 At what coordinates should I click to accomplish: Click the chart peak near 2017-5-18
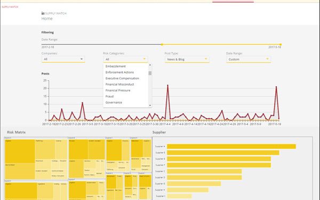click(x=276, y=87)
